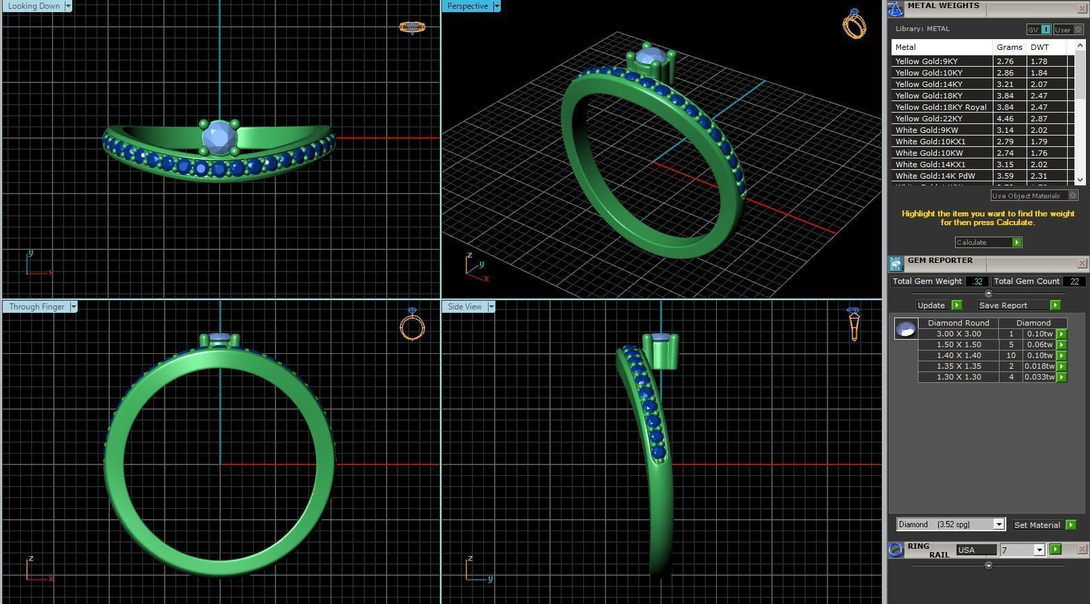Select Yellow Gold:9KY row
Screen dimensions: 1090x604
tap(983, 61)
